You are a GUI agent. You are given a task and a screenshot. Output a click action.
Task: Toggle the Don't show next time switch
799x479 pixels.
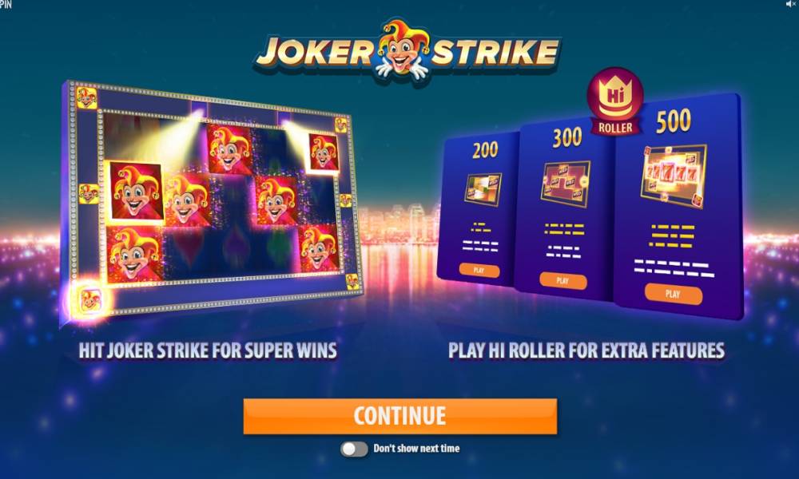pyautogui.click(x=354, y=449)
